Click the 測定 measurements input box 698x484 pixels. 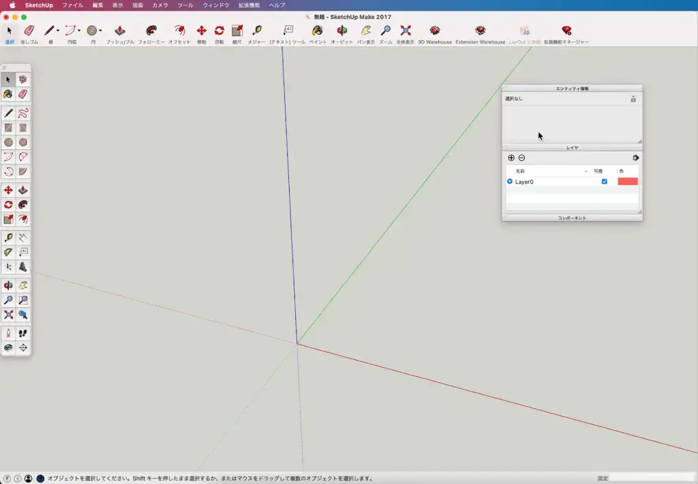point(652,479)
